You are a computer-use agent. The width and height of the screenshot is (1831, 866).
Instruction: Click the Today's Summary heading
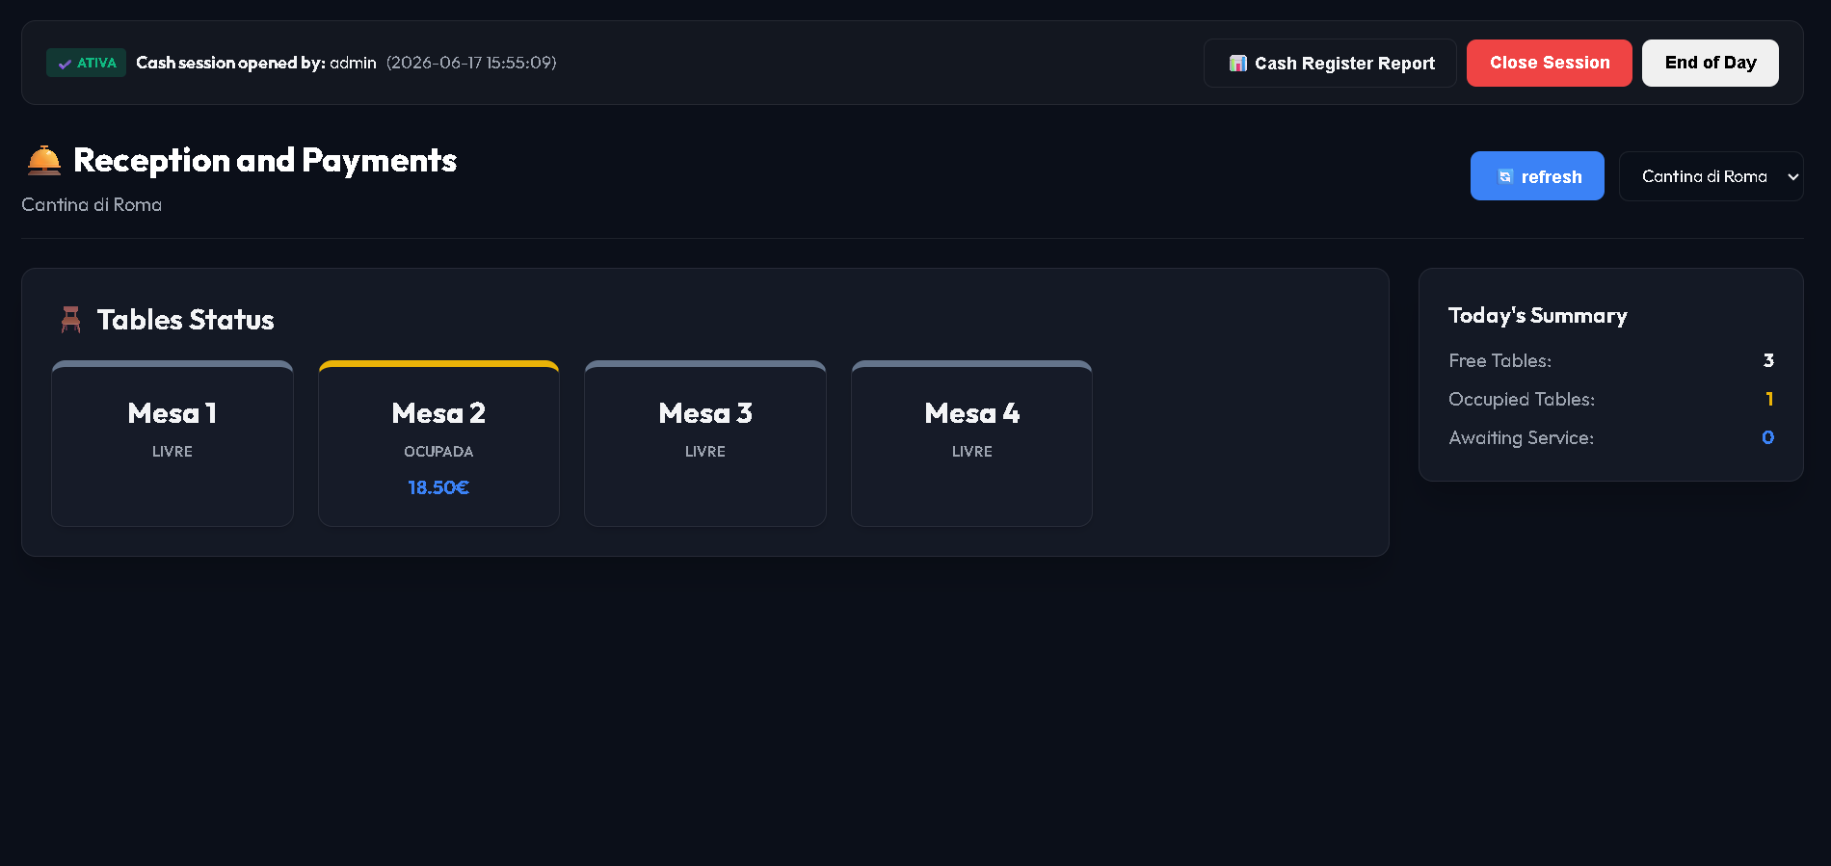1537,316
